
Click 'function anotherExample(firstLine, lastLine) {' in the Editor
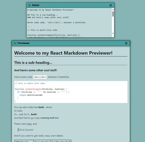coord(53,35)
